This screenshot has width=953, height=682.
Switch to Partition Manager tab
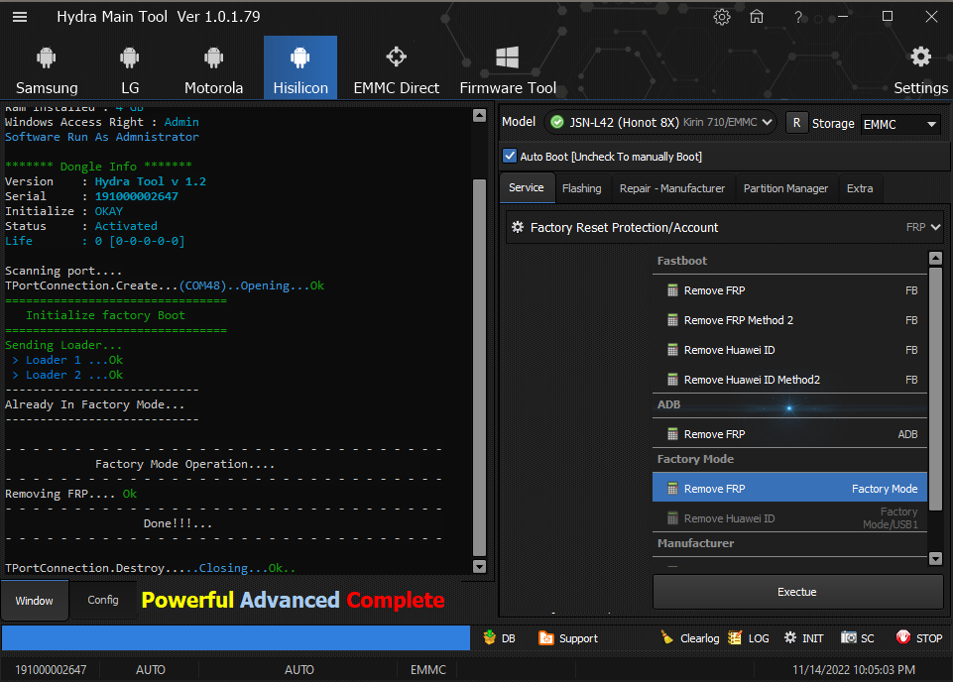click(x=785, y=188)
